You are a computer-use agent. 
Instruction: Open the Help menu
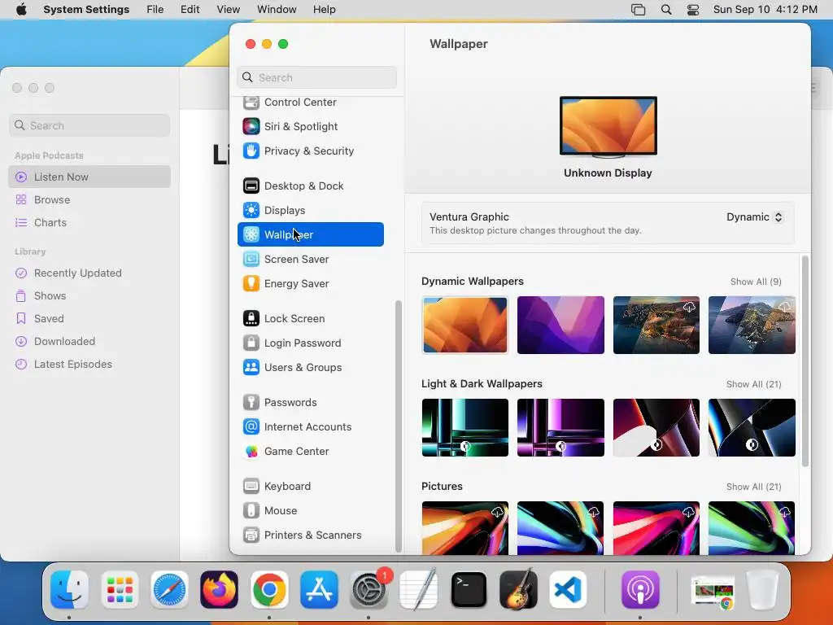point(324,10)
